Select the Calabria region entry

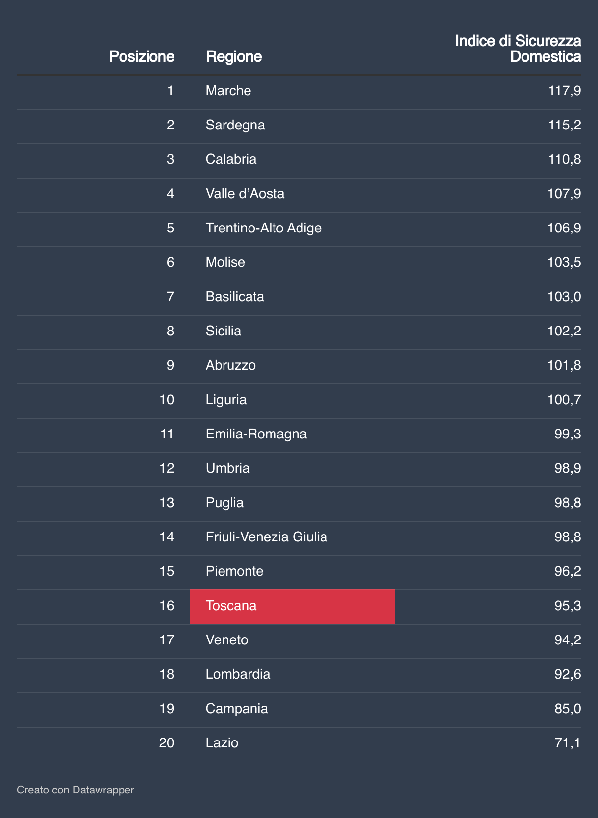coord(231,159)
